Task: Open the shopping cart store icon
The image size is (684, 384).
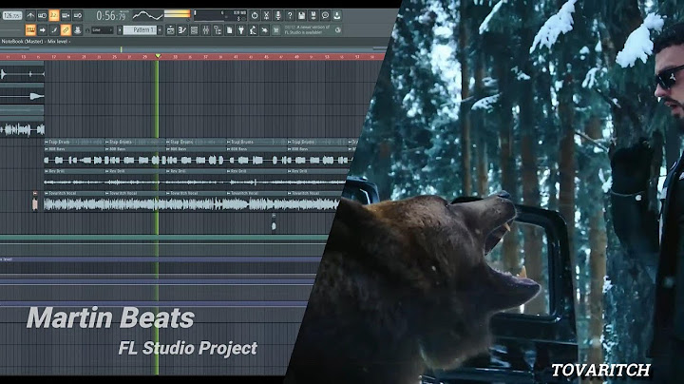Action: [x=276, y=30]
